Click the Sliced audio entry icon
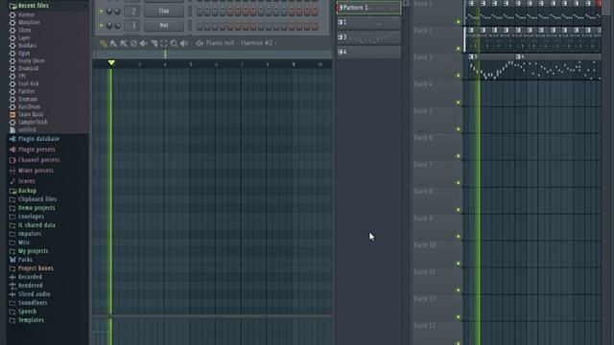The height and width of the screenshot is (345, 614). pos(12,294)
